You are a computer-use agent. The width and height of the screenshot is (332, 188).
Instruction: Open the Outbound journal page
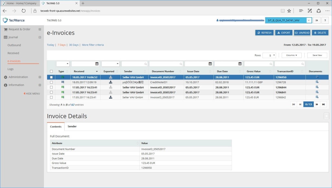point(14,45)
